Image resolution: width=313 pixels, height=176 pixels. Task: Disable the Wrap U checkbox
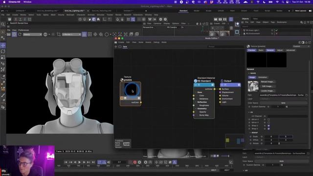(268, 126)
